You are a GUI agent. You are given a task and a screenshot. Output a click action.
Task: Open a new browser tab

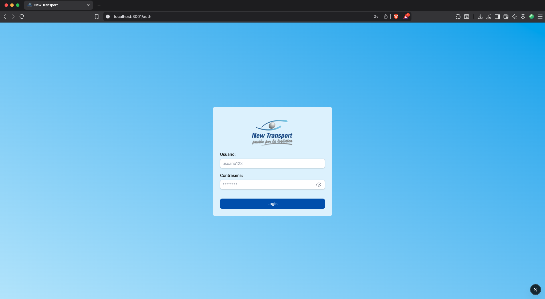[x=99, y=5]
